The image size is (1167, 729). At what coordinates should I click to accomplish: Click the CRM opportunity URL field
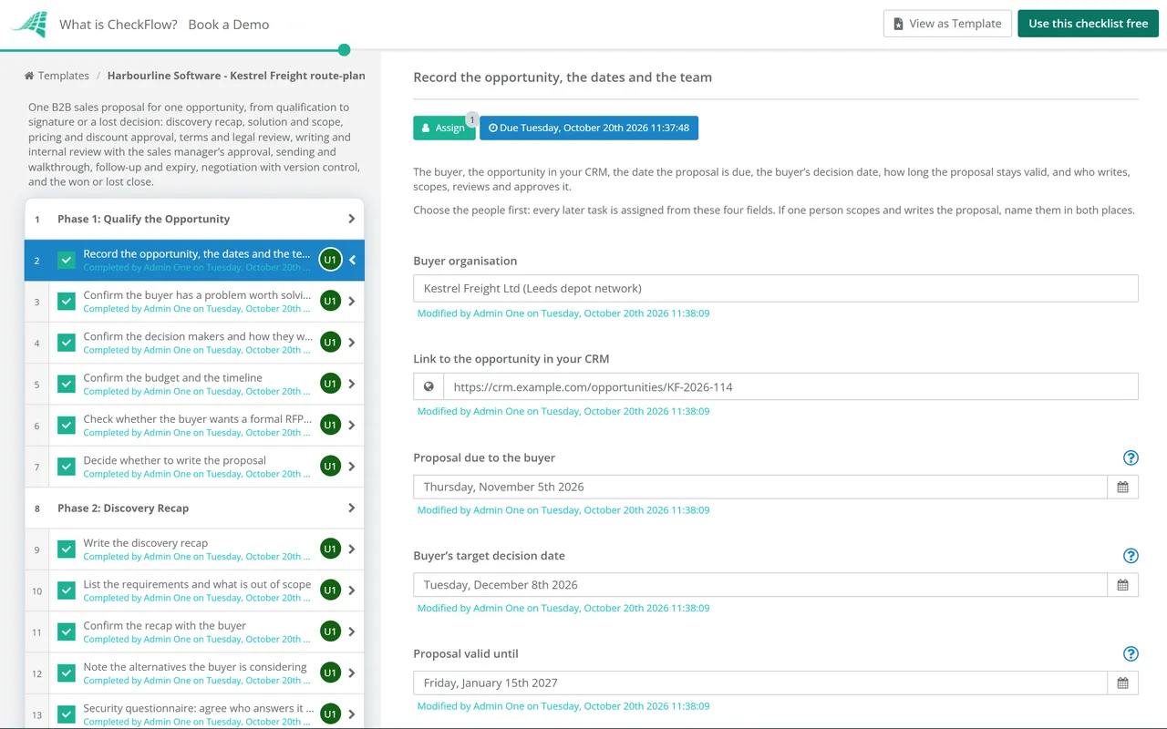[790, 386]
